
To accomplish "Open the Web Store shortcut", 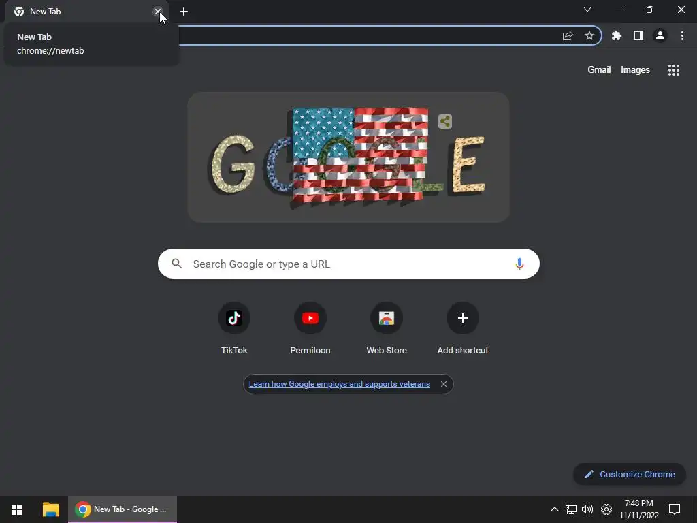I will (387, 328).
